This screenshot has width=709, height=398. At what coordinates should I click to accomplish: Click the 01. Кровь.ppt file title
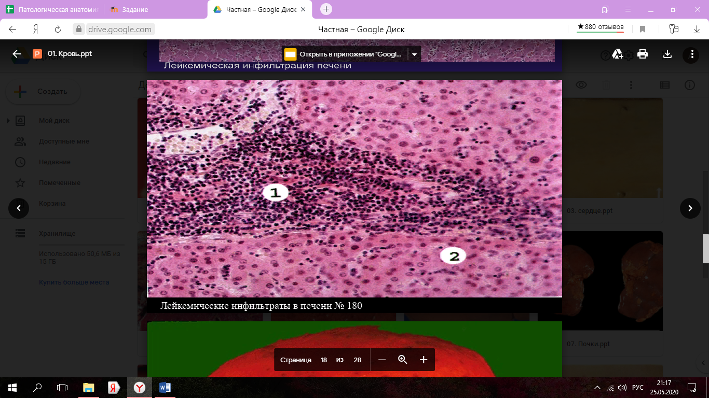point(70,54)
